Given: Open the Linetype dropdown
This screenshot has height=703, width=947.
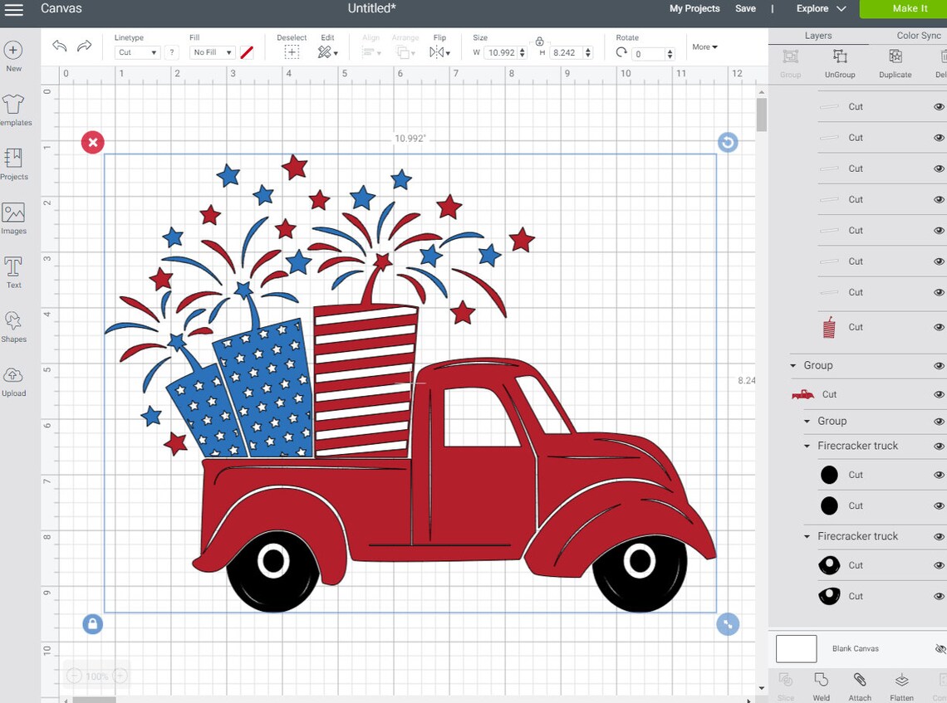Looking at the screenshot, I should (x=135, y=52).
